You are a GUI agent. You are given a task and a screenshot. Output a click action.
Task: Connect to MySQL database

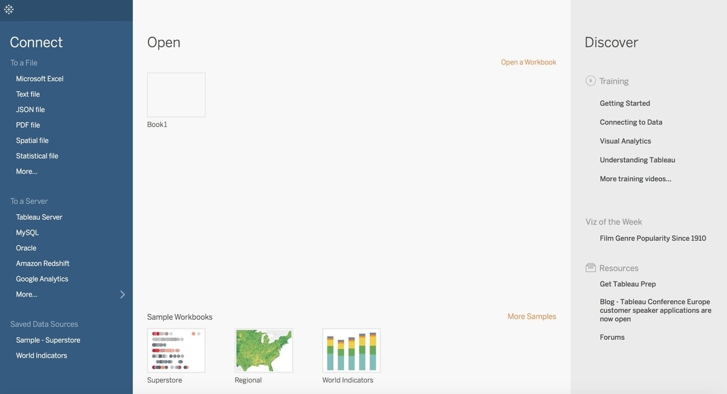point(27,232)
